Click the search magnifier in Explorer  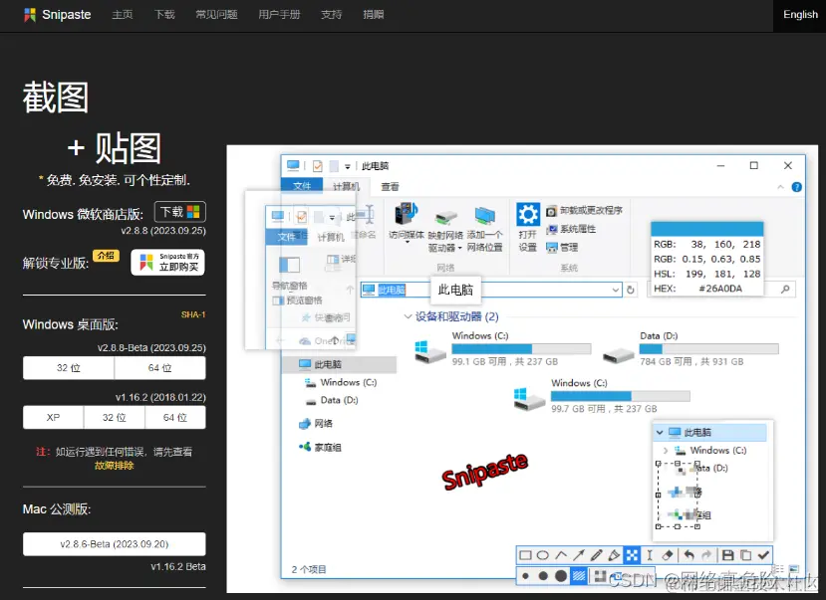[785, 289]
